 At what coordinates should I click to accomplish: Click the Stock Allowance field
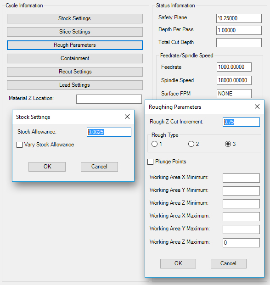click(109, 132)
